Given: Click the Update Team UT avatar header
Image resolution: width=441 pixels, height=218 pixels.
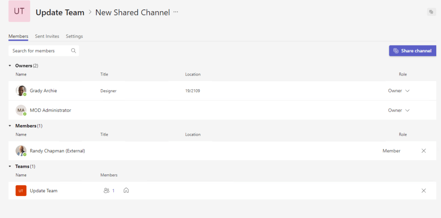Looking at the screenshot, I should click(x=19, y=12).
